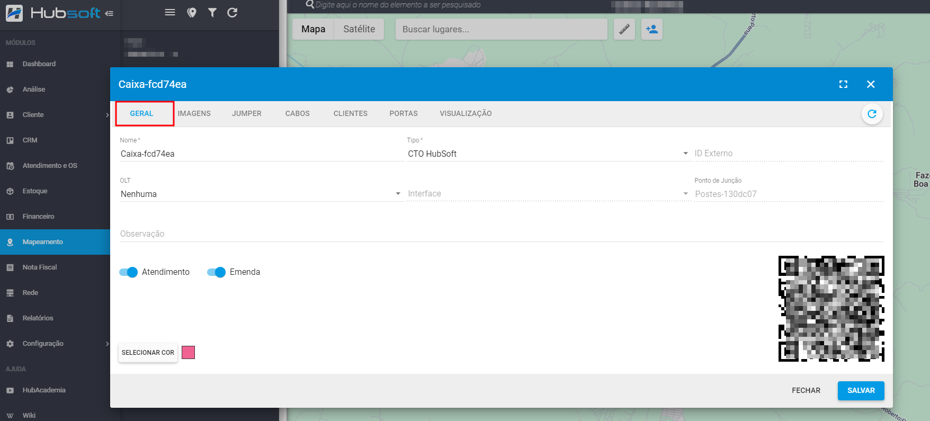930x421 pixels.
Task: Open the Nota Fiscal module
Action: pyautogui.click(x=55, y=267)
